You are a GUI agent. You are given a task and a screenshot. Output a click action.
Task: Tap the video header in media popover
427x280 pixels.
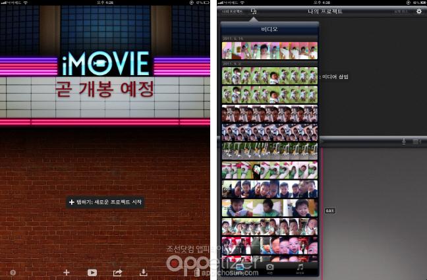pos(270,29)
